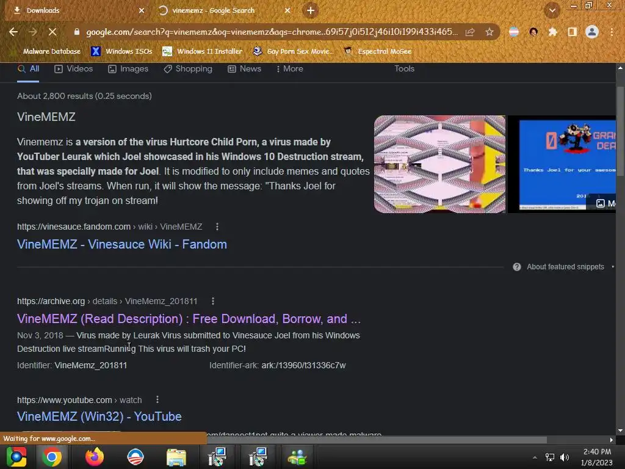Close the vinememz Google Search tab

tap(287, 10)
